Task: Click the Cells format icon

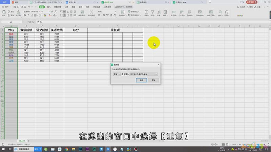Action: (x=174, y=12)
